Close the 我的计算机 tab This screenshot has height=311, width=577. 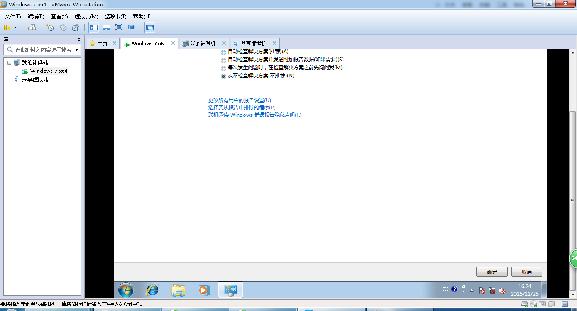(x=224, y=43)
